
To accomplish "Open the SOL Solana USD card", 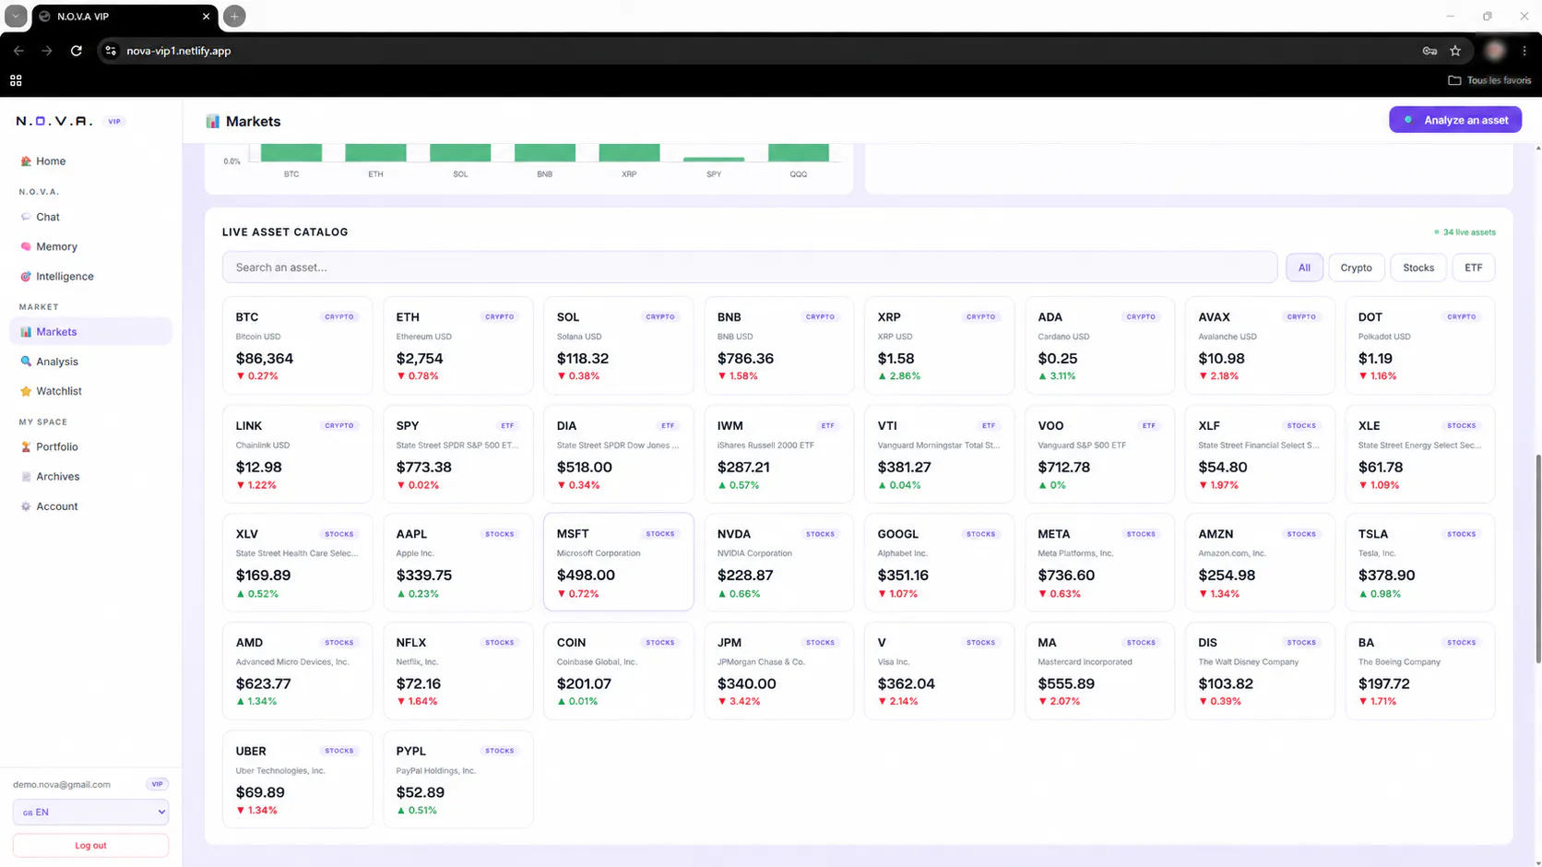I will [619, 346].
